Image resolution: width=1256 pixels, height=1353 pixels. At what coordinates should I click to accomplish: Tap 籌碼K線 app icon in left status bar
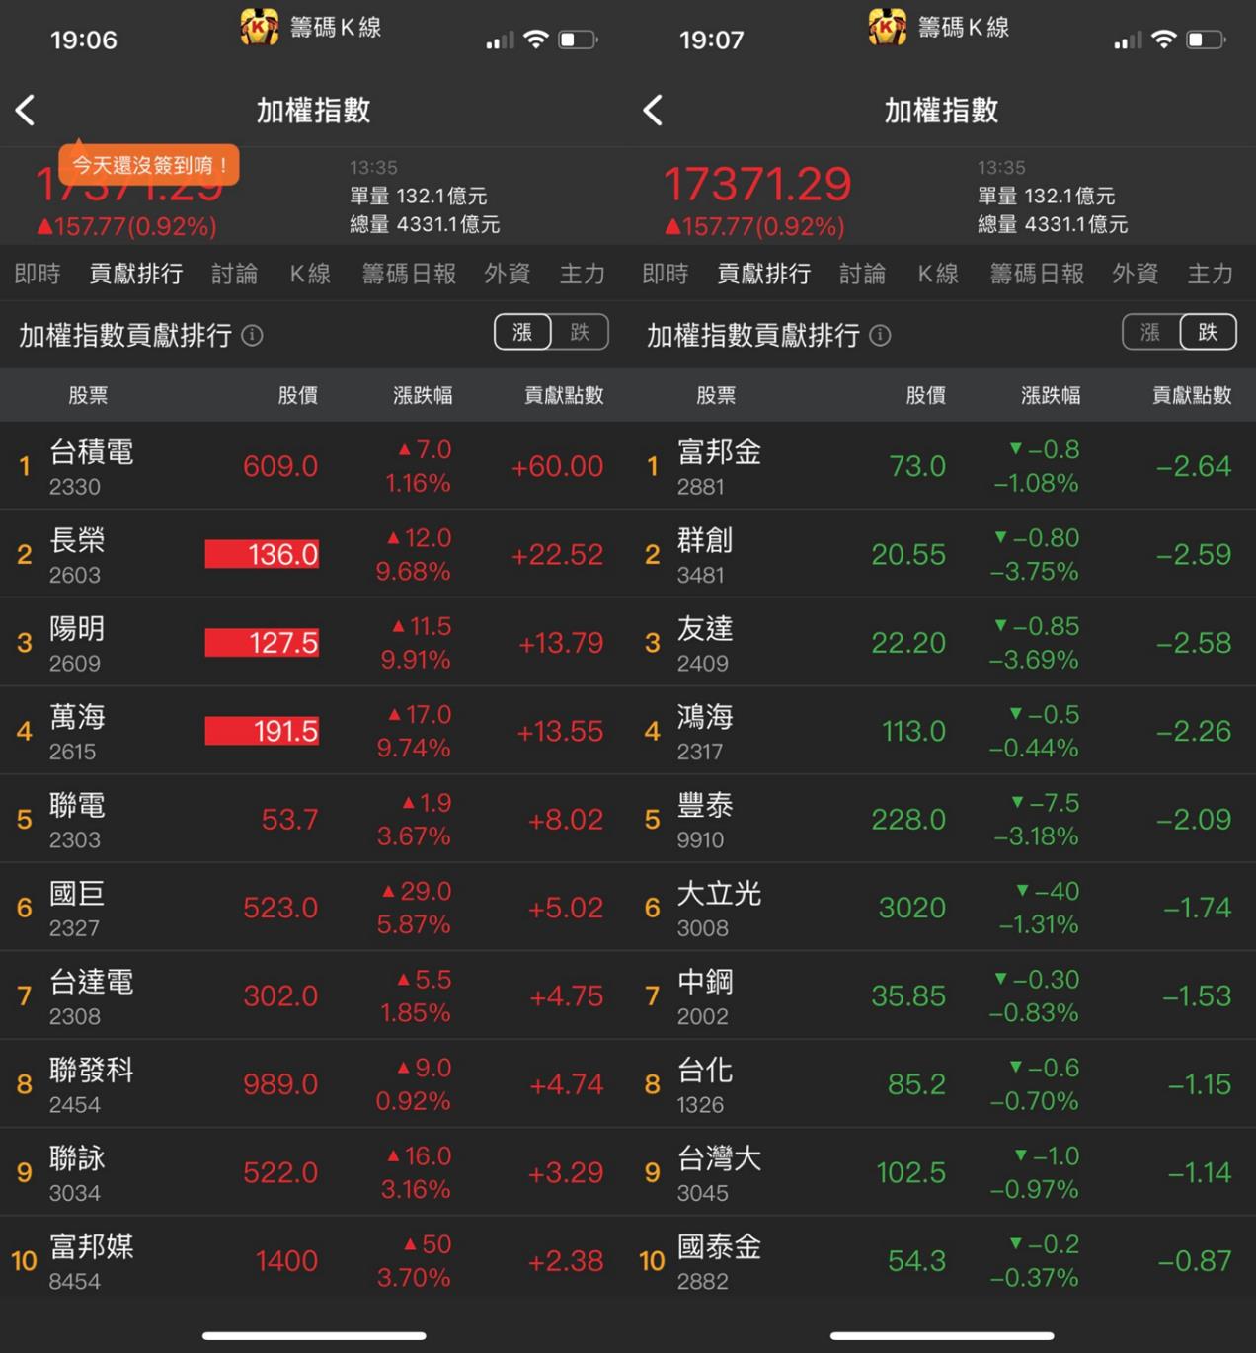tap(259, 27)
